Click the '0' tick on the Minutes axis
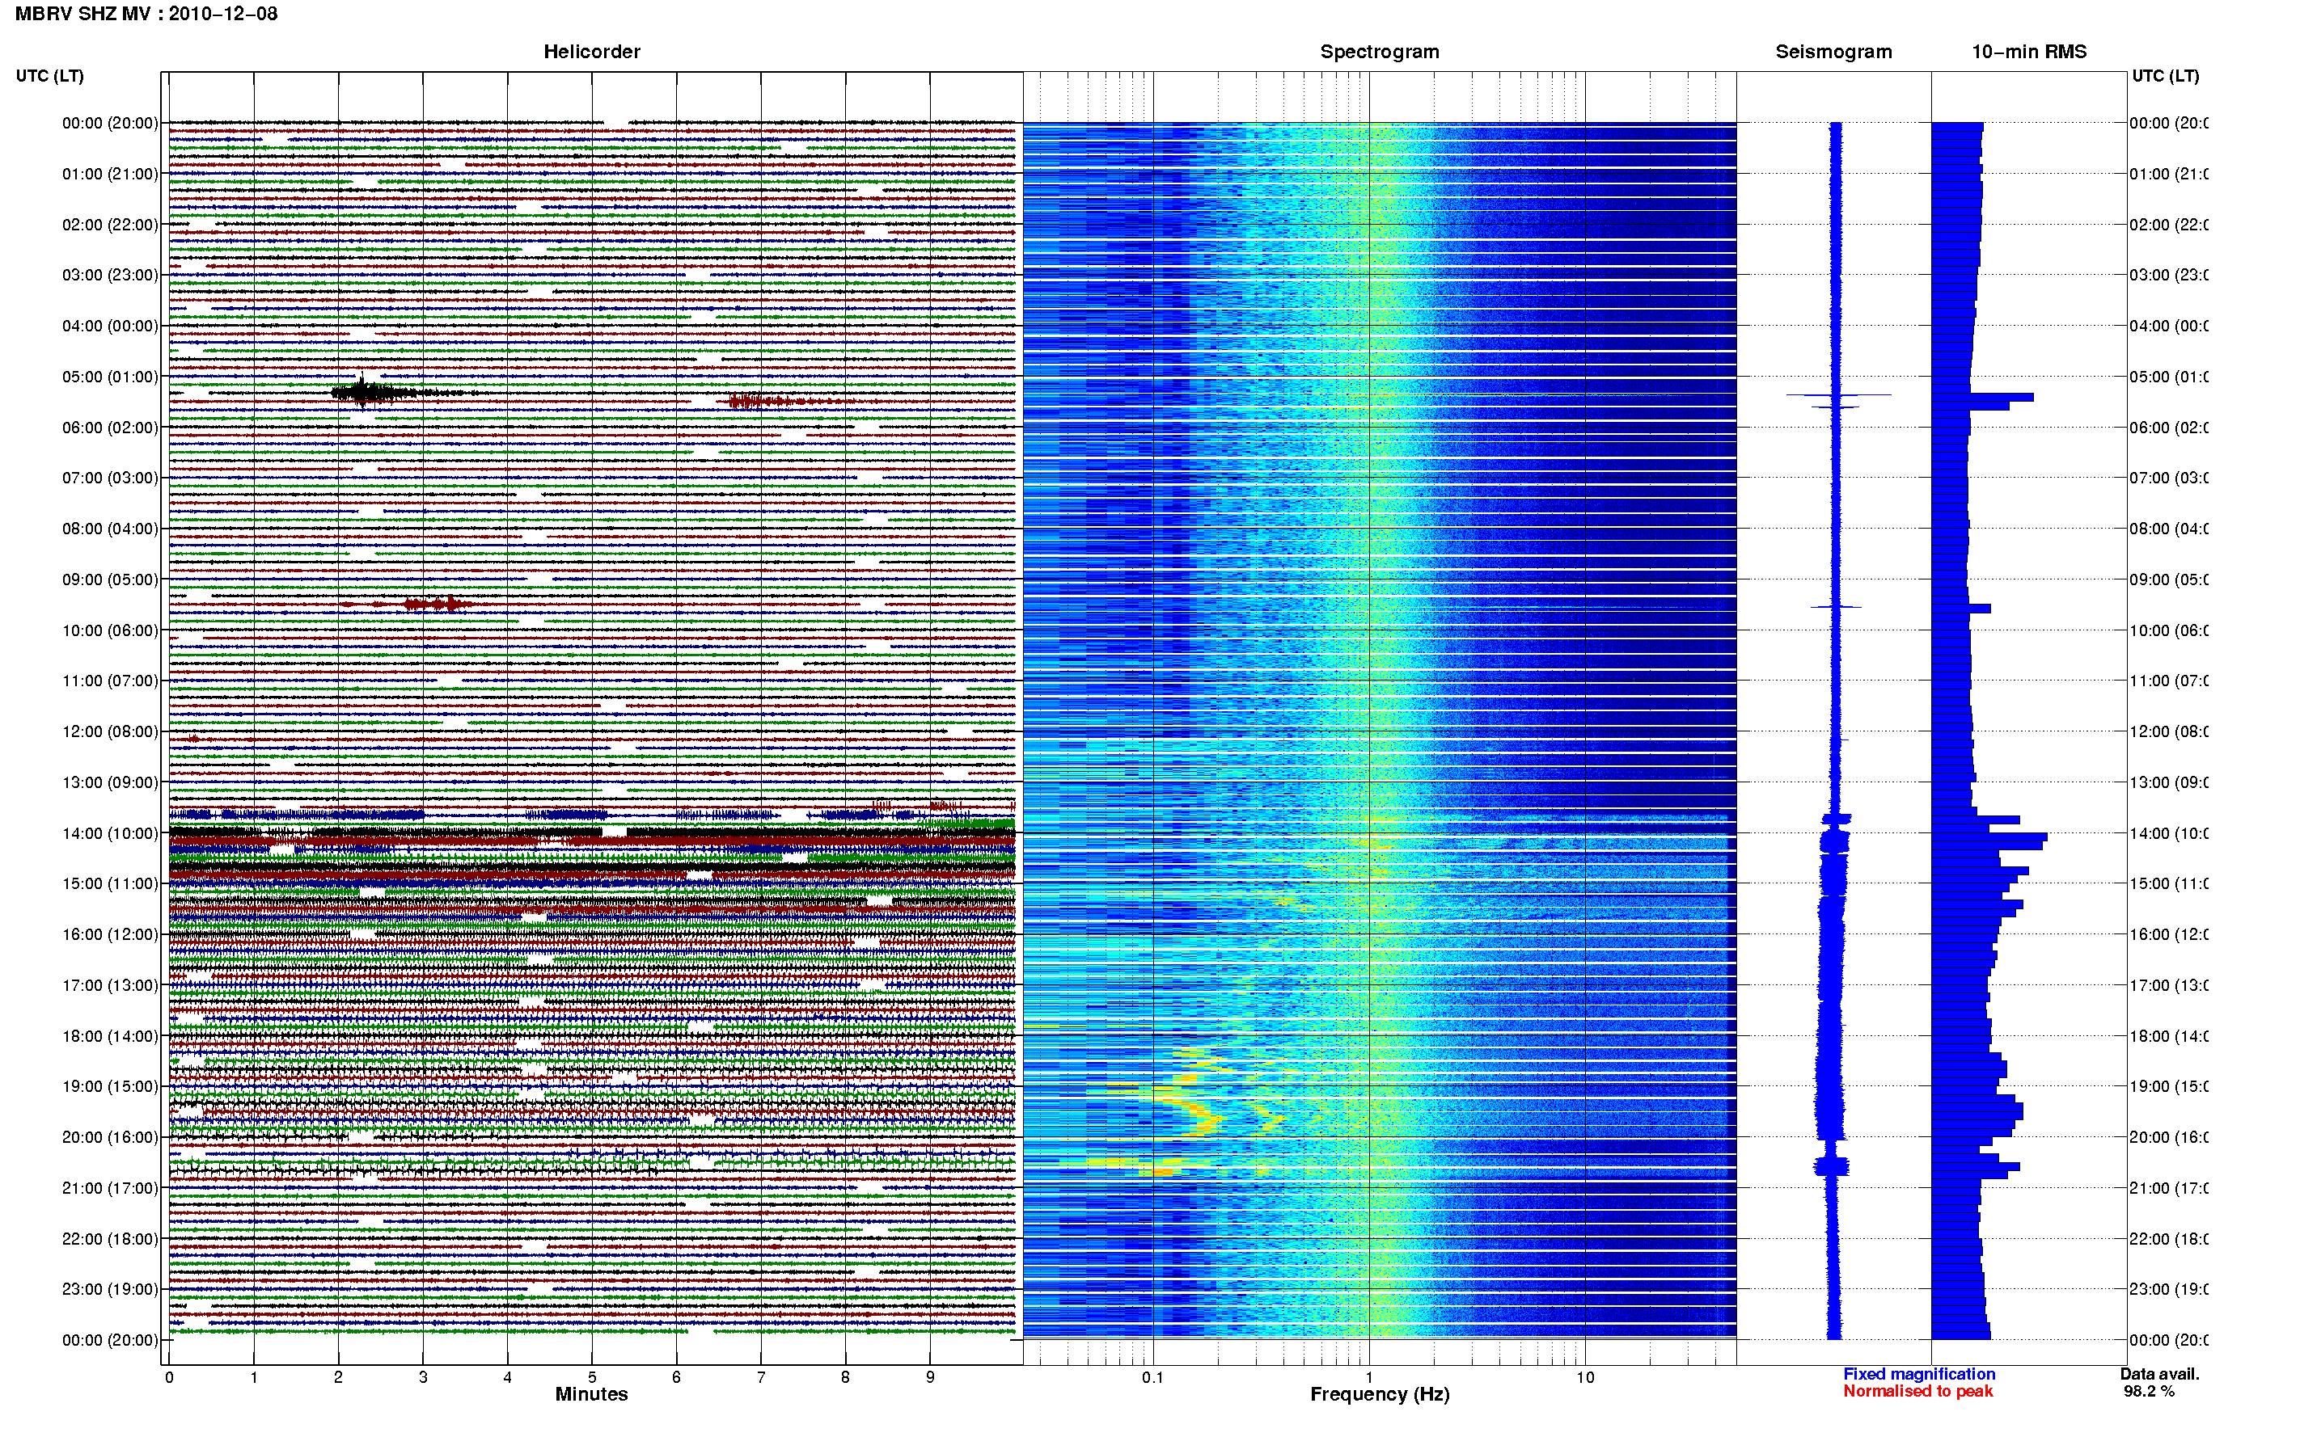The width and height of the screenshot is (2300, 1437). tap(169, 1376)
